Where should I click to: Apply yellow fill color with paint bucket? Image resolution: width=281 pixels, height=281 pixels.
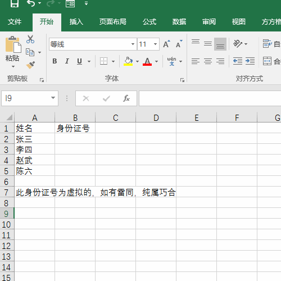point(128,61)
